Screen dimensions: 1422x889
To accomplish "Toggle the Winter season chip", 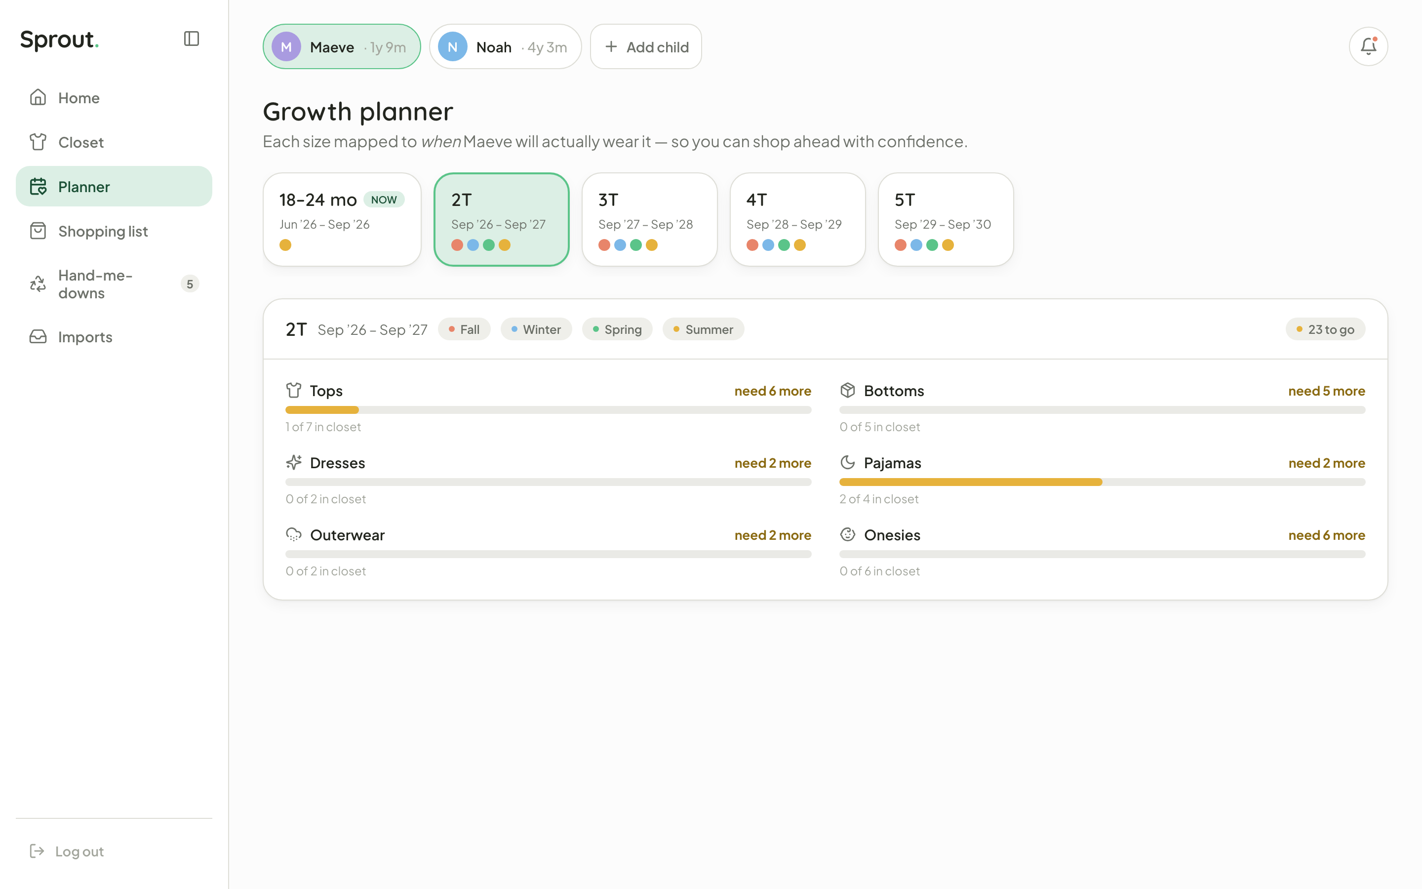I will coord(536,329).
